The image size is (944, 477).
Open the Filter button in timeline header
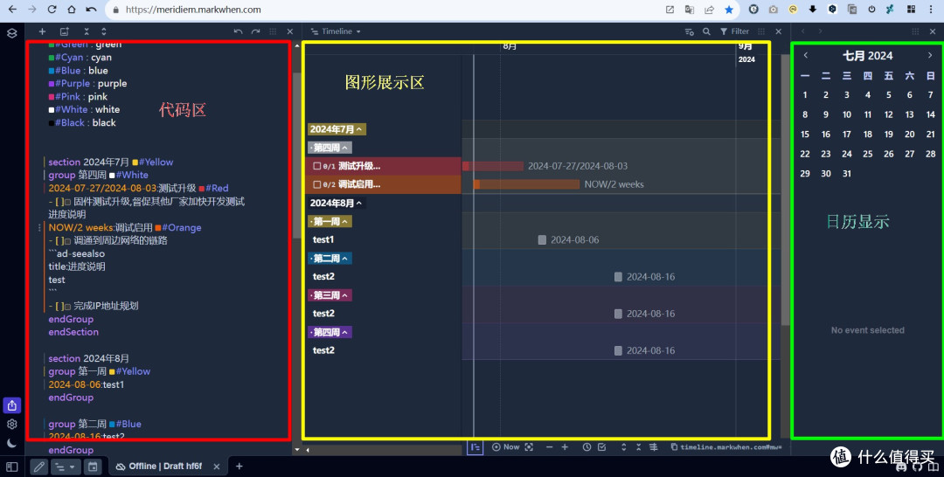(x=734, y=31)
